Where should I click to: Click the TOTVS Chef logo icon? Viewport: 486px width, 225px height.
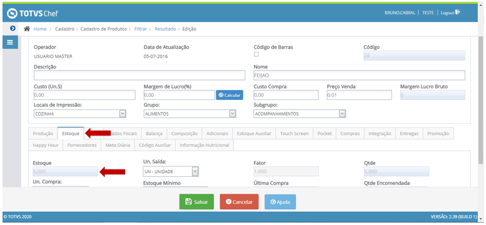[12, 13]
